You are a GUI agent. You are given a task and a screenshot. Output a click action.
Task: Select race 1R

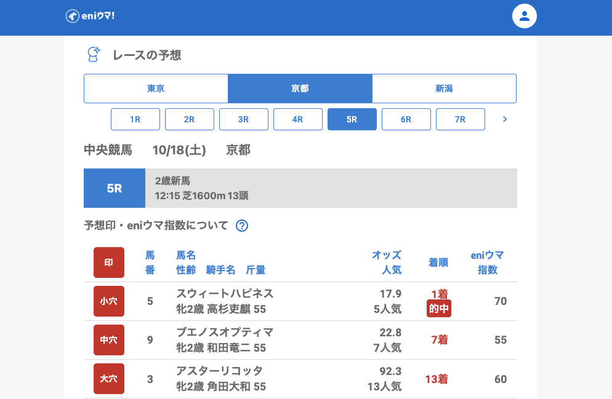click(135, 119)
